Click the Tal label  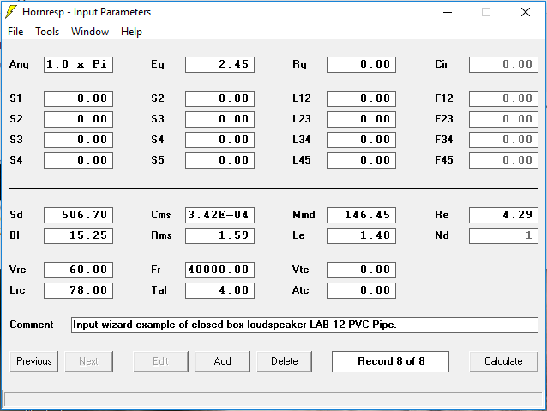[159, 290]
